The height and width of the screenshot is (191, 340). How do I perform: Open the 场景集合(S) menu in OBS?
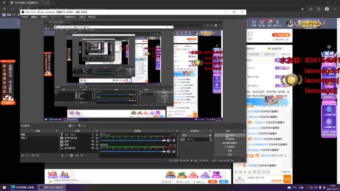(x=70, y=17)
